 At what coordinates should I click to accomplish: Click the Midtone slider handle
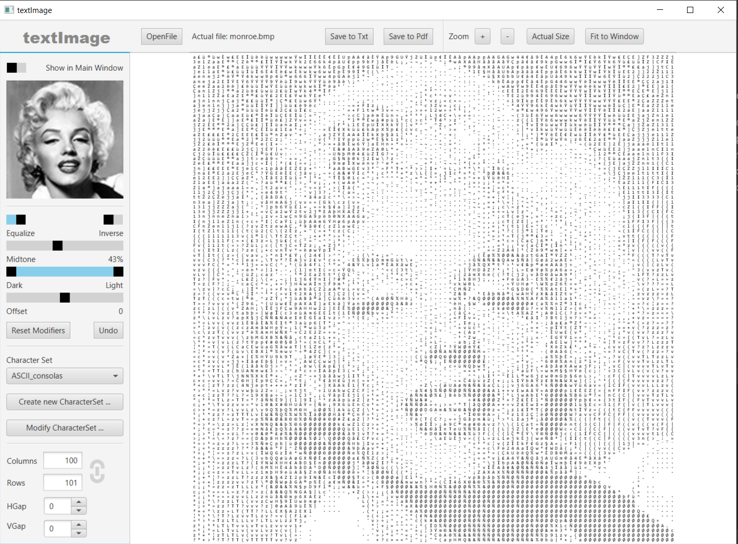click(58, 245)
